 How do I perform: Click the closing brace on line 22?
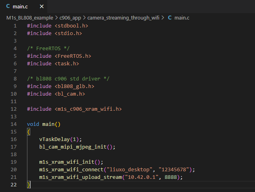point(29,185)
